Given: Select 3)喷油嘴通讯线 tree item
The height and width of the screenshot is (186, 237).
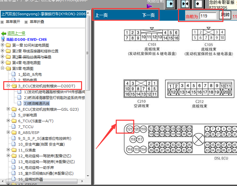Looking at the screenshot, I should (x=37, y=104).
